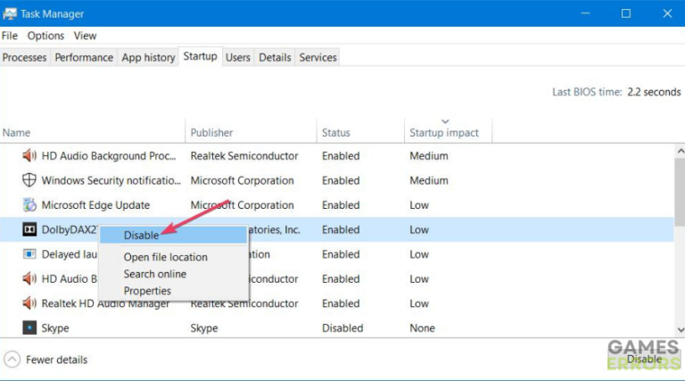Choose Search online in context menu
Viewport: 685px width, 381px height.
point(154,274)
